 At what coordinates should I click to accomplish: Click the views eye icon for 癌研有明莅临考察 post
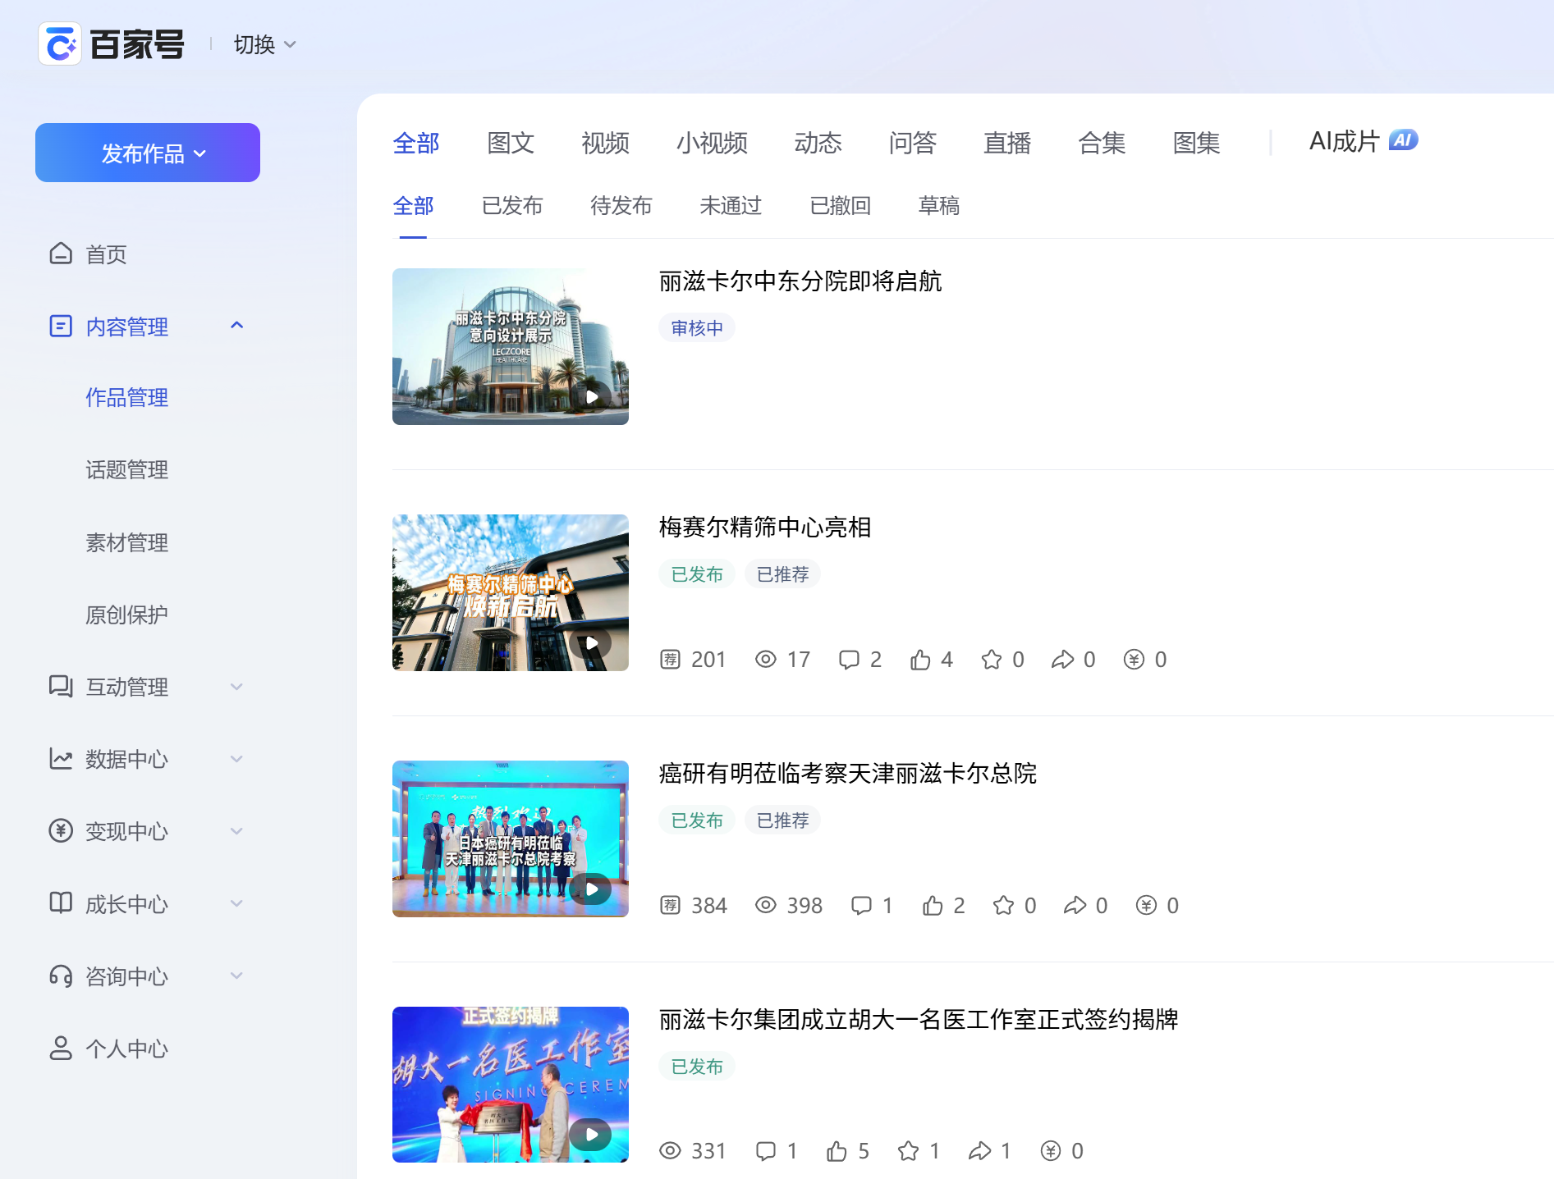tap(766, 905)
